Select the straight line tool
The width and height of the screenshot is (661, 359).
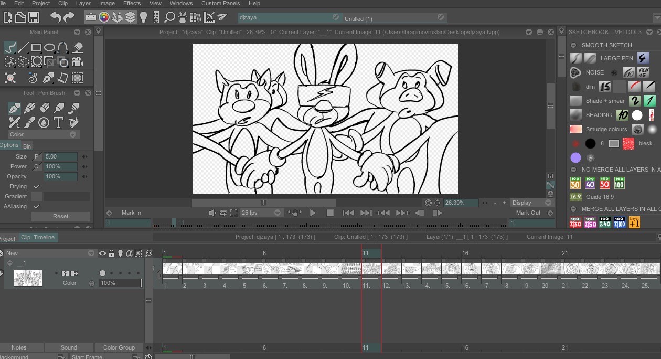tap(24, 48)
